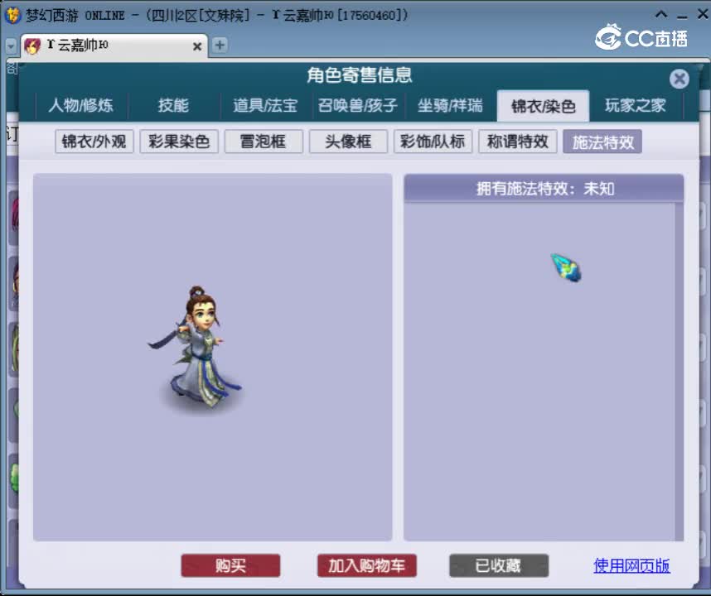Click the 梦幻西游 title bar logo
The width and height of the screenshot is (711, 596).
[12, 15]
